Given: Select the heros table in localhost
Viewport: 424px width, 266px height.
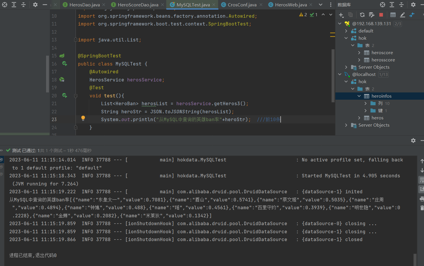Looking at the screenshot, I should [377, 118].
